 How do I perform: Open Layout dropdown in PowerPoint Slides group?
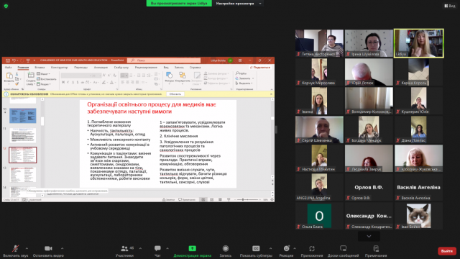(x=43, y=74)
